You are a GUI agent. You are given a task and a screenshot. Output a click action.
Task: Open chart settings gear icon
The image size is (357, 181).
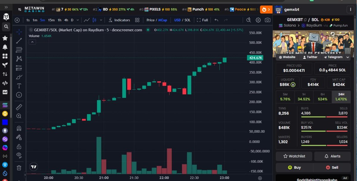(x=258, y=20)
